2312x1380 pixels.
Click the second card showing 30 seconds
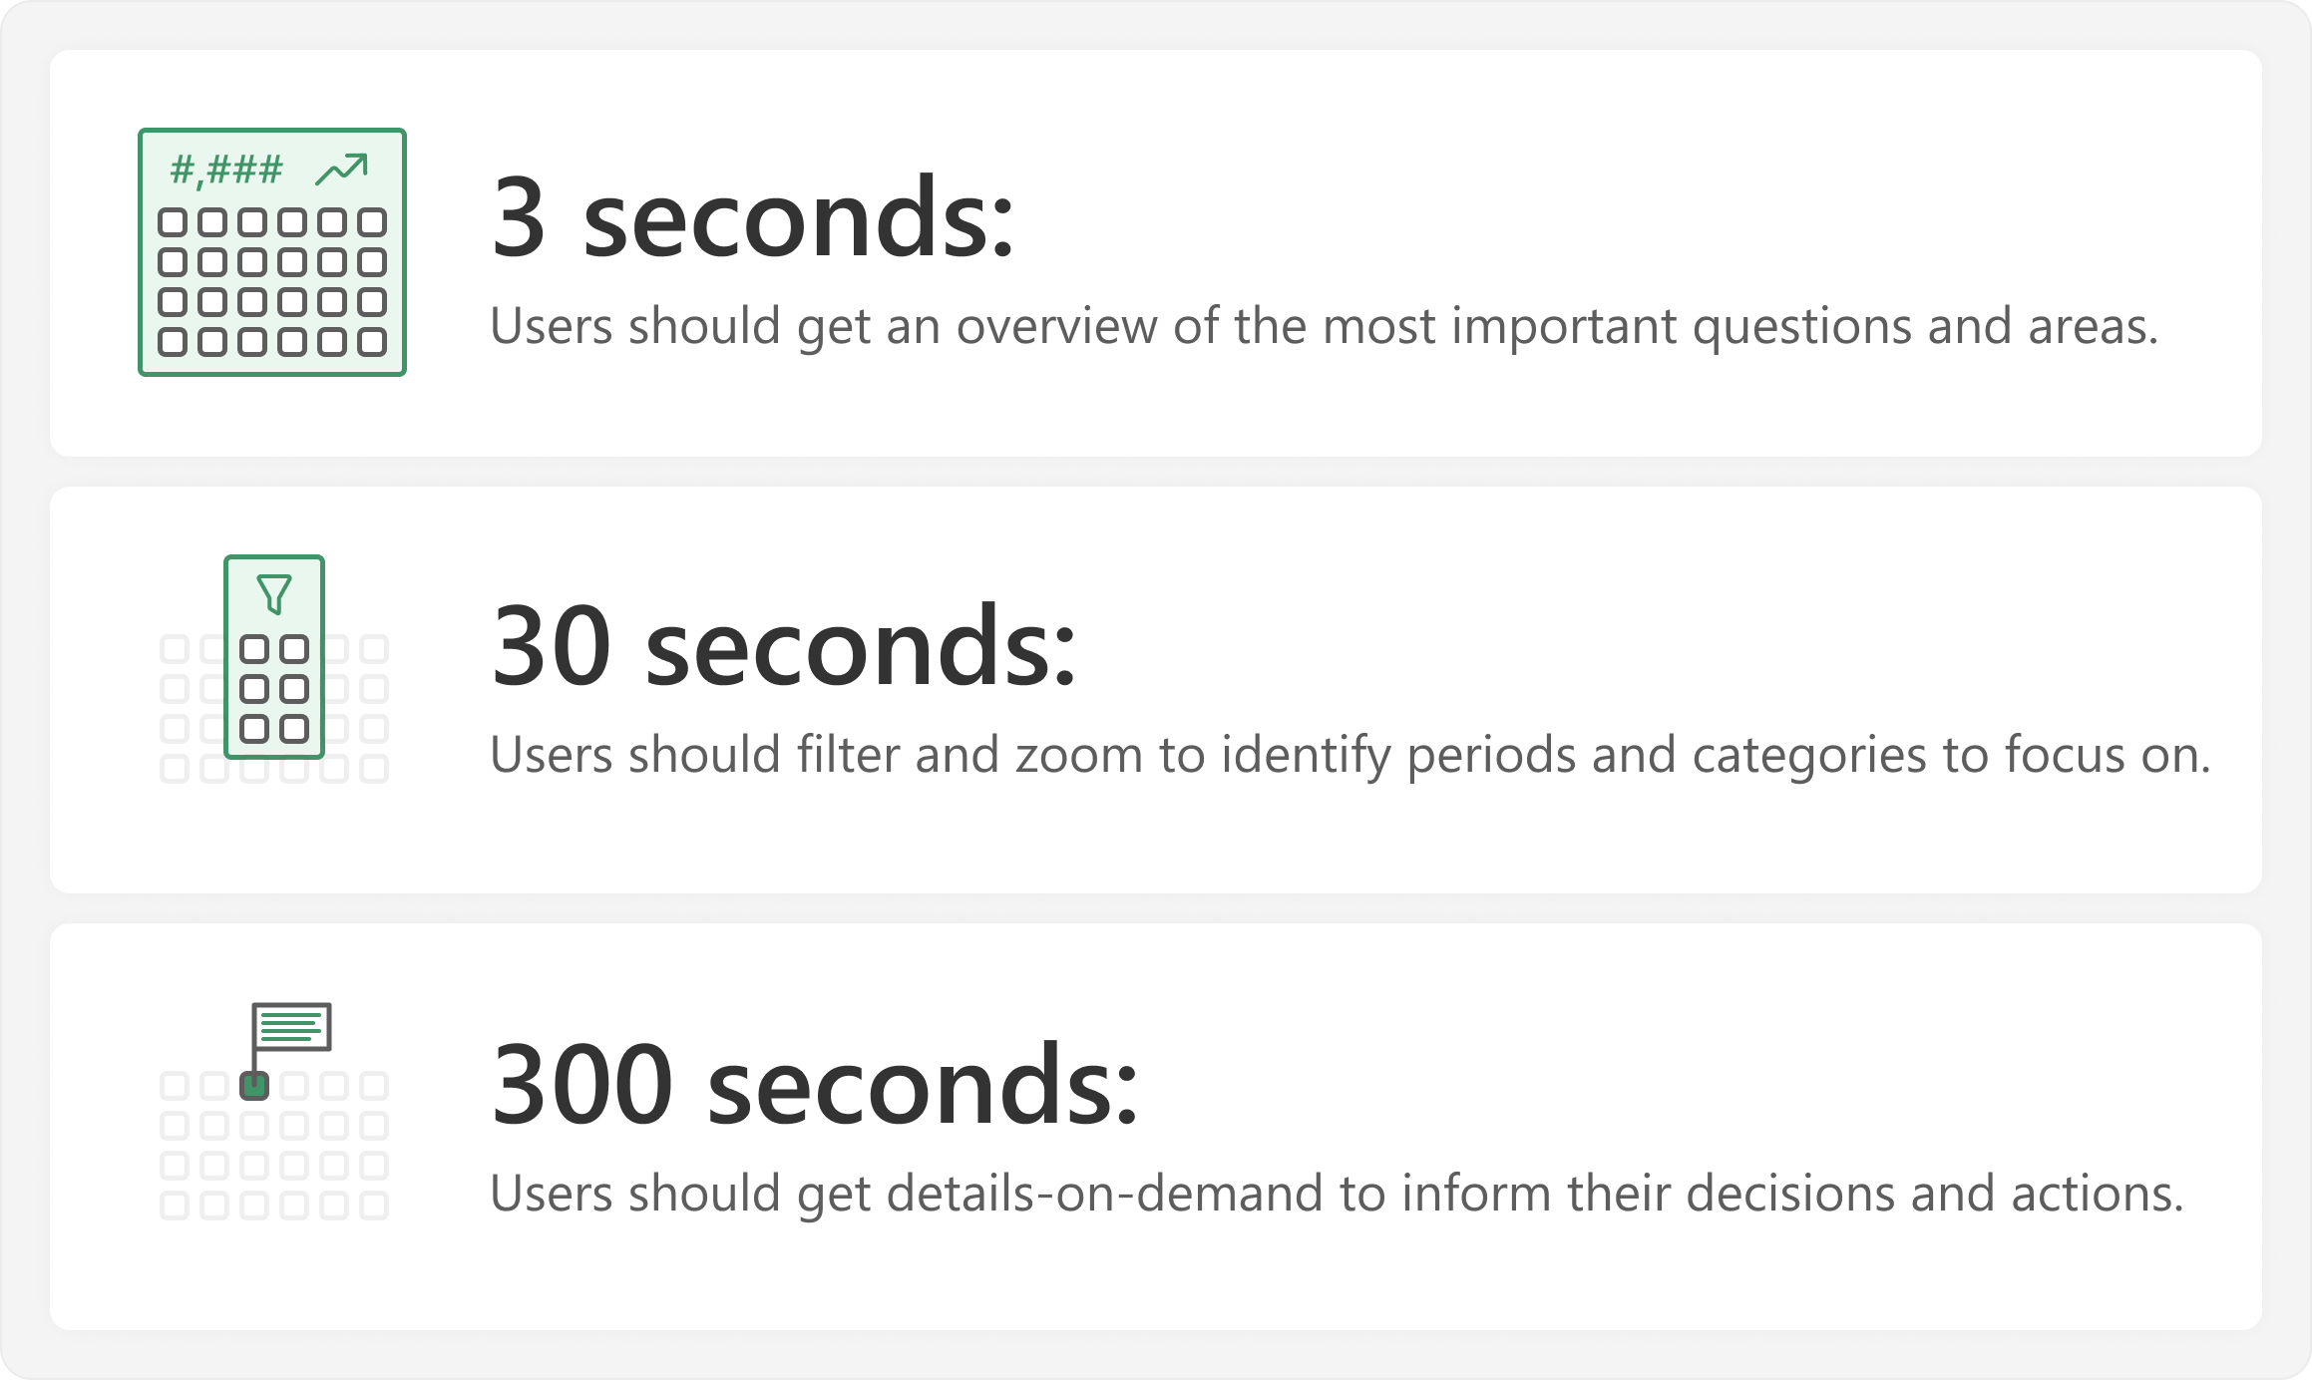1156,690
